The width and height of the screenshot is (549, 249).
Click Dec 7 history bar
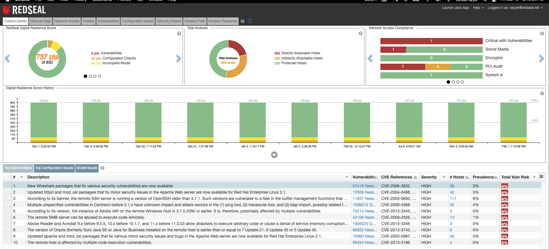pyautogui.click(x=44, y=123)
